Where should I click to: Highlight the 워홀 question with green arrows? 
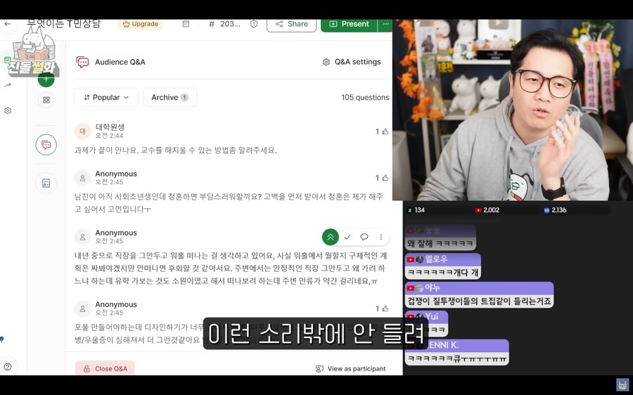(x=331, y=238)
